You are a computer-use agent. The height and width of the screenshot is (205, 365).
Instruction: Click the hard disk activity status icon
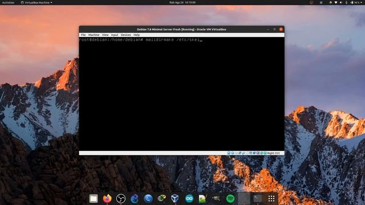pos(229,153)
